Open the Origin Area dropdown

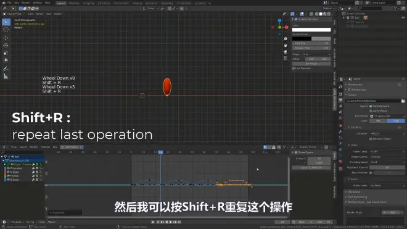coord(316,54)
